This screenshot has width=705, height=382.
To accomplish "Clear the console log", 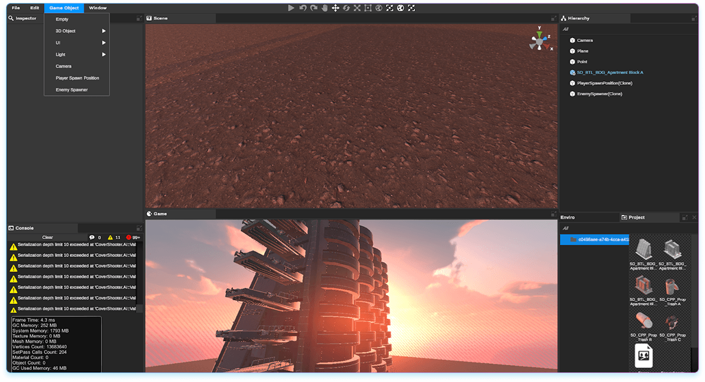I will tap(47, 238).
